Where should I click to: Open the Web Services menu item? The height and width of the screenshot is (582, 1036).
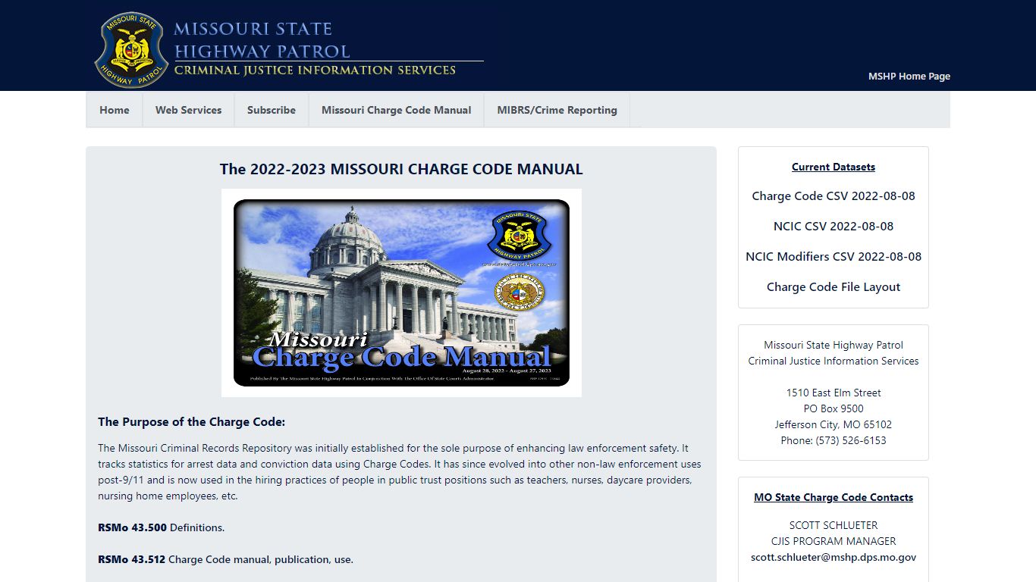coord(189,110)
